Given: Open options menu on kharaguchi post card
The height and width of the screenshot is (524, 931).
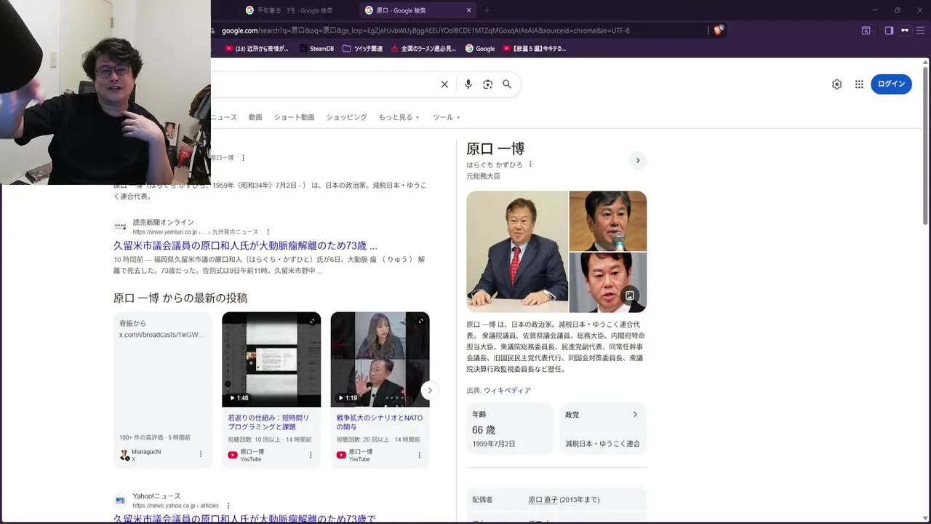Looking at the screenshot, I should tap(201, 454).
